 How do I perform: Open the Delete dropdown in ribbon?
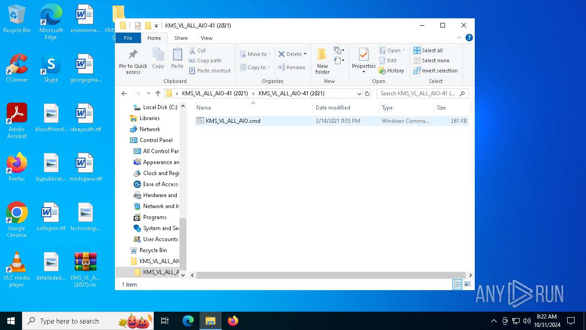(x=292, y=54)
